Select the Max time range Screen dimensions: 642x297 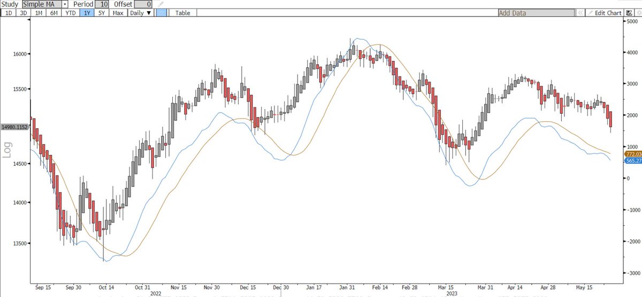(x=118, y=12)
